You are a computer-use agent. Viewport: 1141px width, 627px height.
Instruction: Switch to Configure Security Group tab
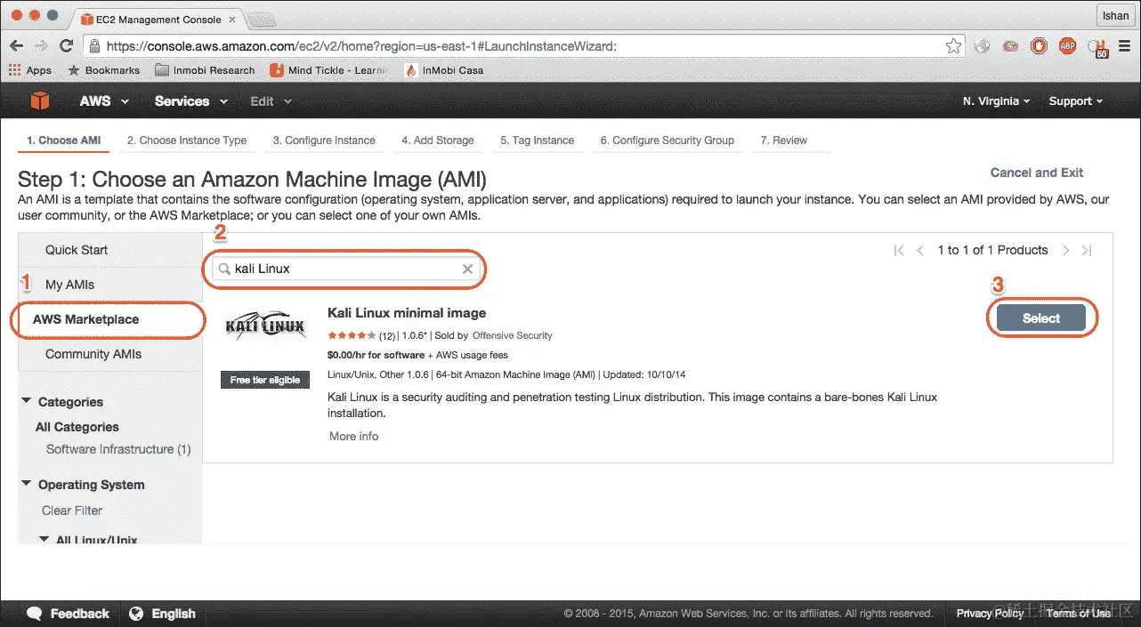point(668,141)
